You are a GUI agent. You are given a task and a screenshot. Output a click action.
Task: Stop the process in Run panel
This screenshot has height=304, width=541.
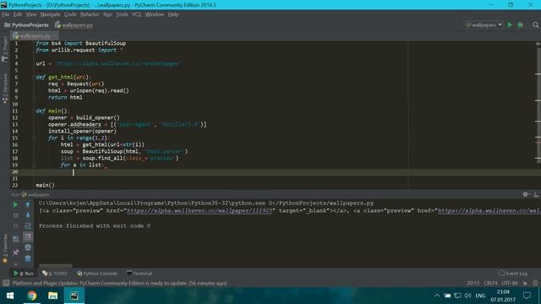tap(15, 215)
